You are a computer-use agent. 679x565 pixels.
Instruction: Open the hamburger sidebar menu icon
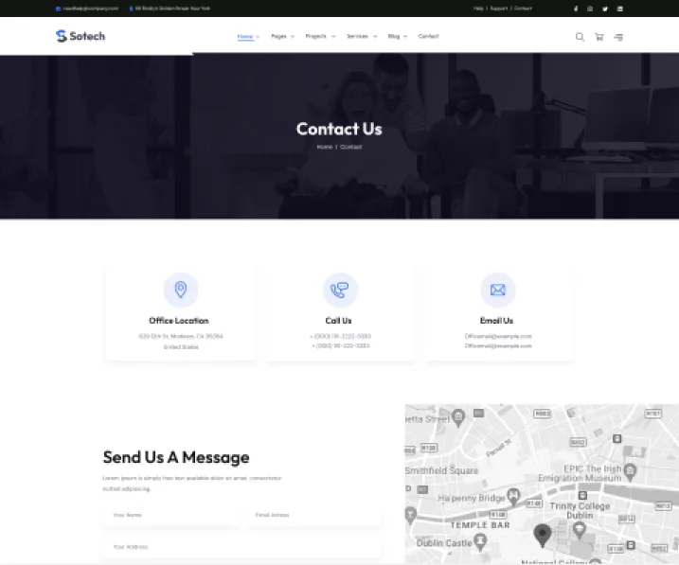click(x=618, y=37)
